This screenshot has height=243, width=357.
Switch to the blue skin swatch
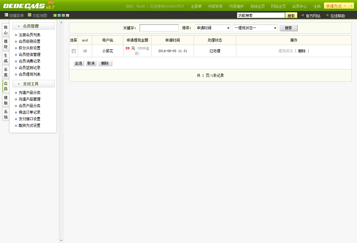pos(59,16)
